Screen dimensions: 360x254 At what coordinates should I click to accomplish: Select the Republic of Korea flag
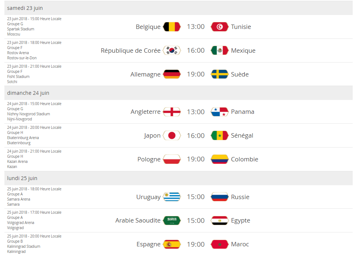point(172,51)
